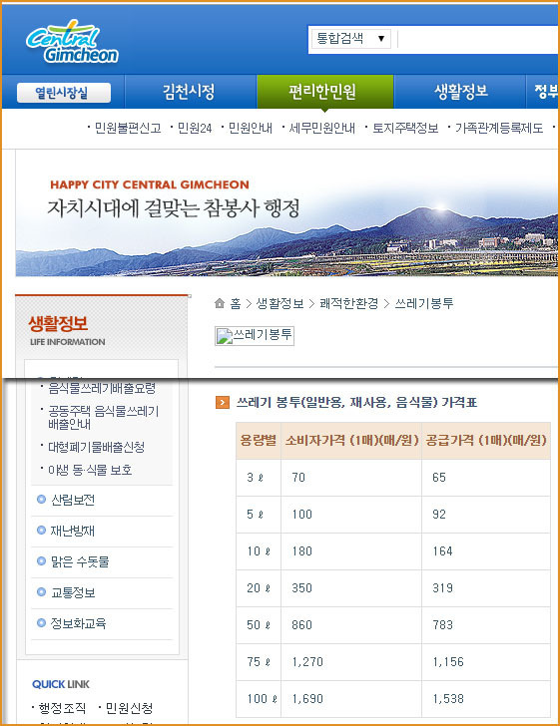Click supply price 164 in 10 ℓ row
The height and width of the screenshot is (726, 560).
click(x=443, y=550)
